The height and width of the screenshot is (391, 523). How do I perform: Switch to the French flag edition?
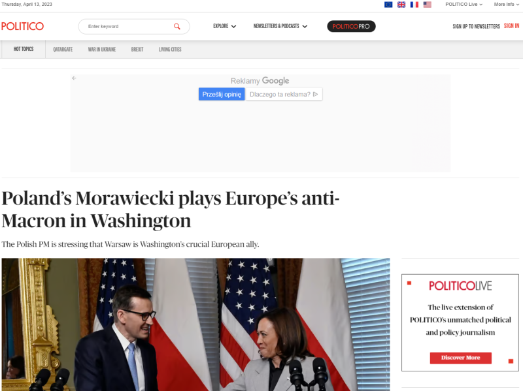click(x=414, y=5)
